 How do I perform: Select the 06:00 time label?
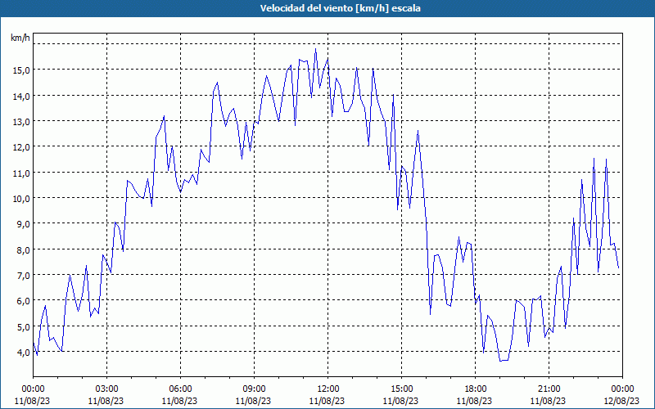coord(180,389)
